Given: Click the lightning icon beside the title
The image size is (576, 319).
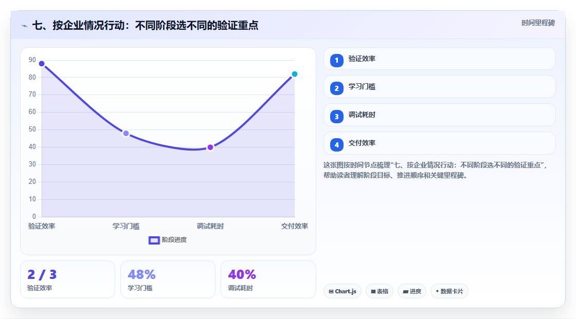Looking at the screenshot, I should (x=25, y=26).
